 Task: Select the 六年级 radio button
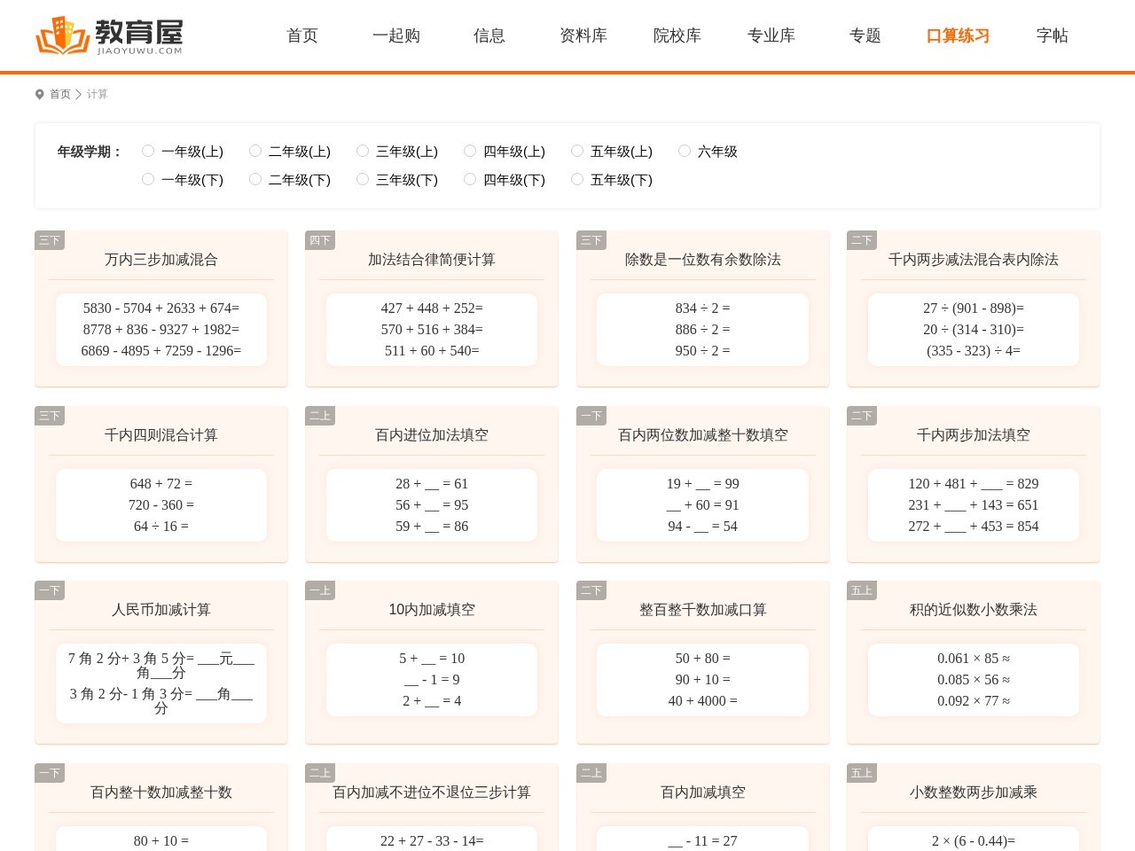[x=685, y=151]
